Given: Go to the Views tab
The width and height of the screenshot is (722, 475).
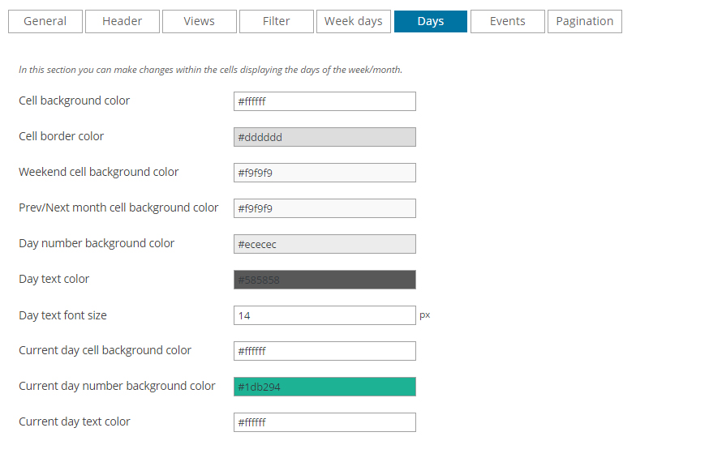Looking at the screenshot, I should point(200,22).
